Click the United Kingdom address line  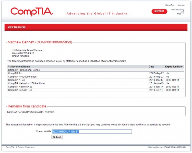coord(21,56)
